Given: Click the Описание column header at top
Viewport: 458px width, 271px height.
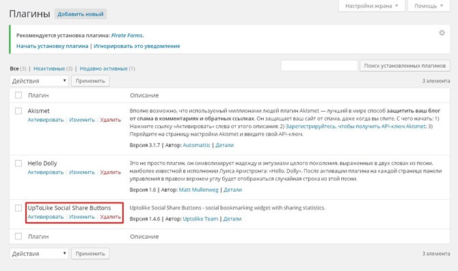Looking at the screenshot, I should tap(144, 95).
